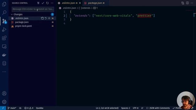The width and height of the screenshot is (196, 110).
Task: Open the Explorer view
Action: [4, 4]
